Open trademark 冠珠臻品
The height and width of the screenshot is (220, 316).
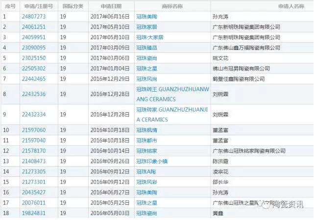[x=146, y=48]
